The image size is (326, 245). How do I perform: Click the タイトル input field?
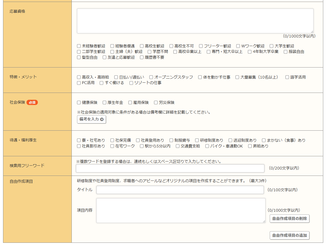pyautogui.click(x=180, y=190)
